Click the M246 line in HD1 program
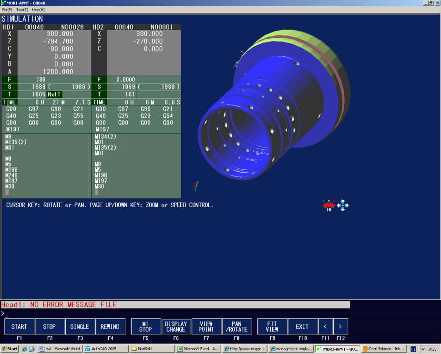 click(x=11, y=175)
